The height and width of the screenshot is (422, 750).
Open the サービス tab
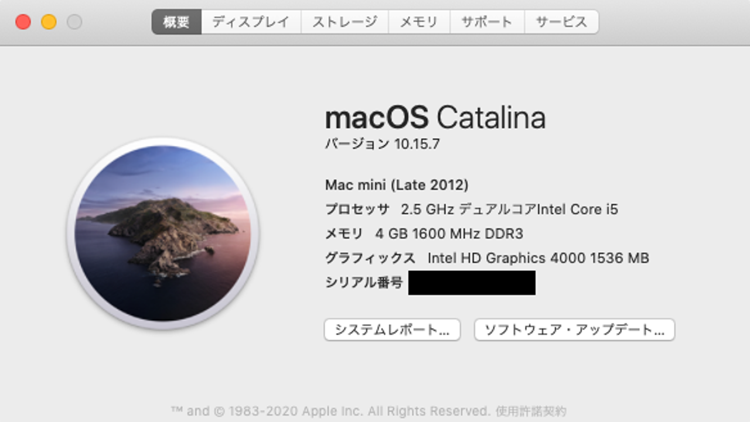pyautogui.click(x=561, y=22)
